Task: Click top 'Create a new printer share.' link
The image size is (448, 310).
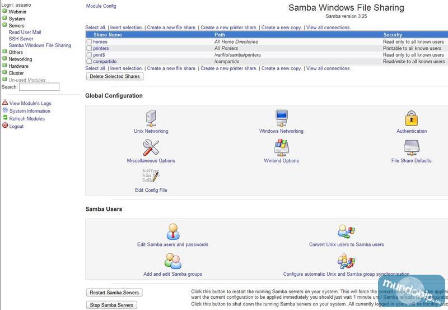Action: 228,27
